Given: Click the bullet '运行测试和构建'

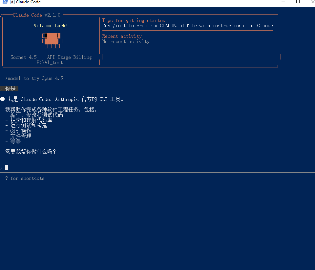Looking at the screenshot, I should click(x=26, y=125).
